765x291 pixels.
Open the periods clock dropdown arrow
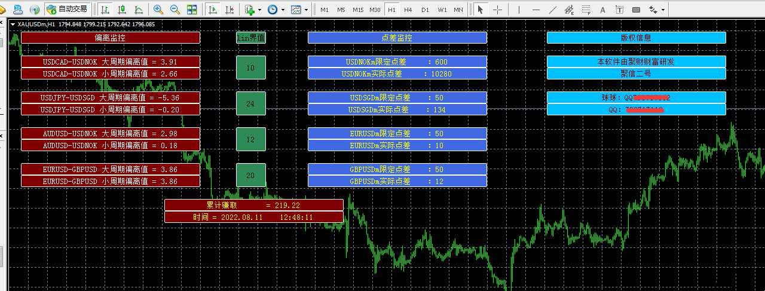pos(282,10)
